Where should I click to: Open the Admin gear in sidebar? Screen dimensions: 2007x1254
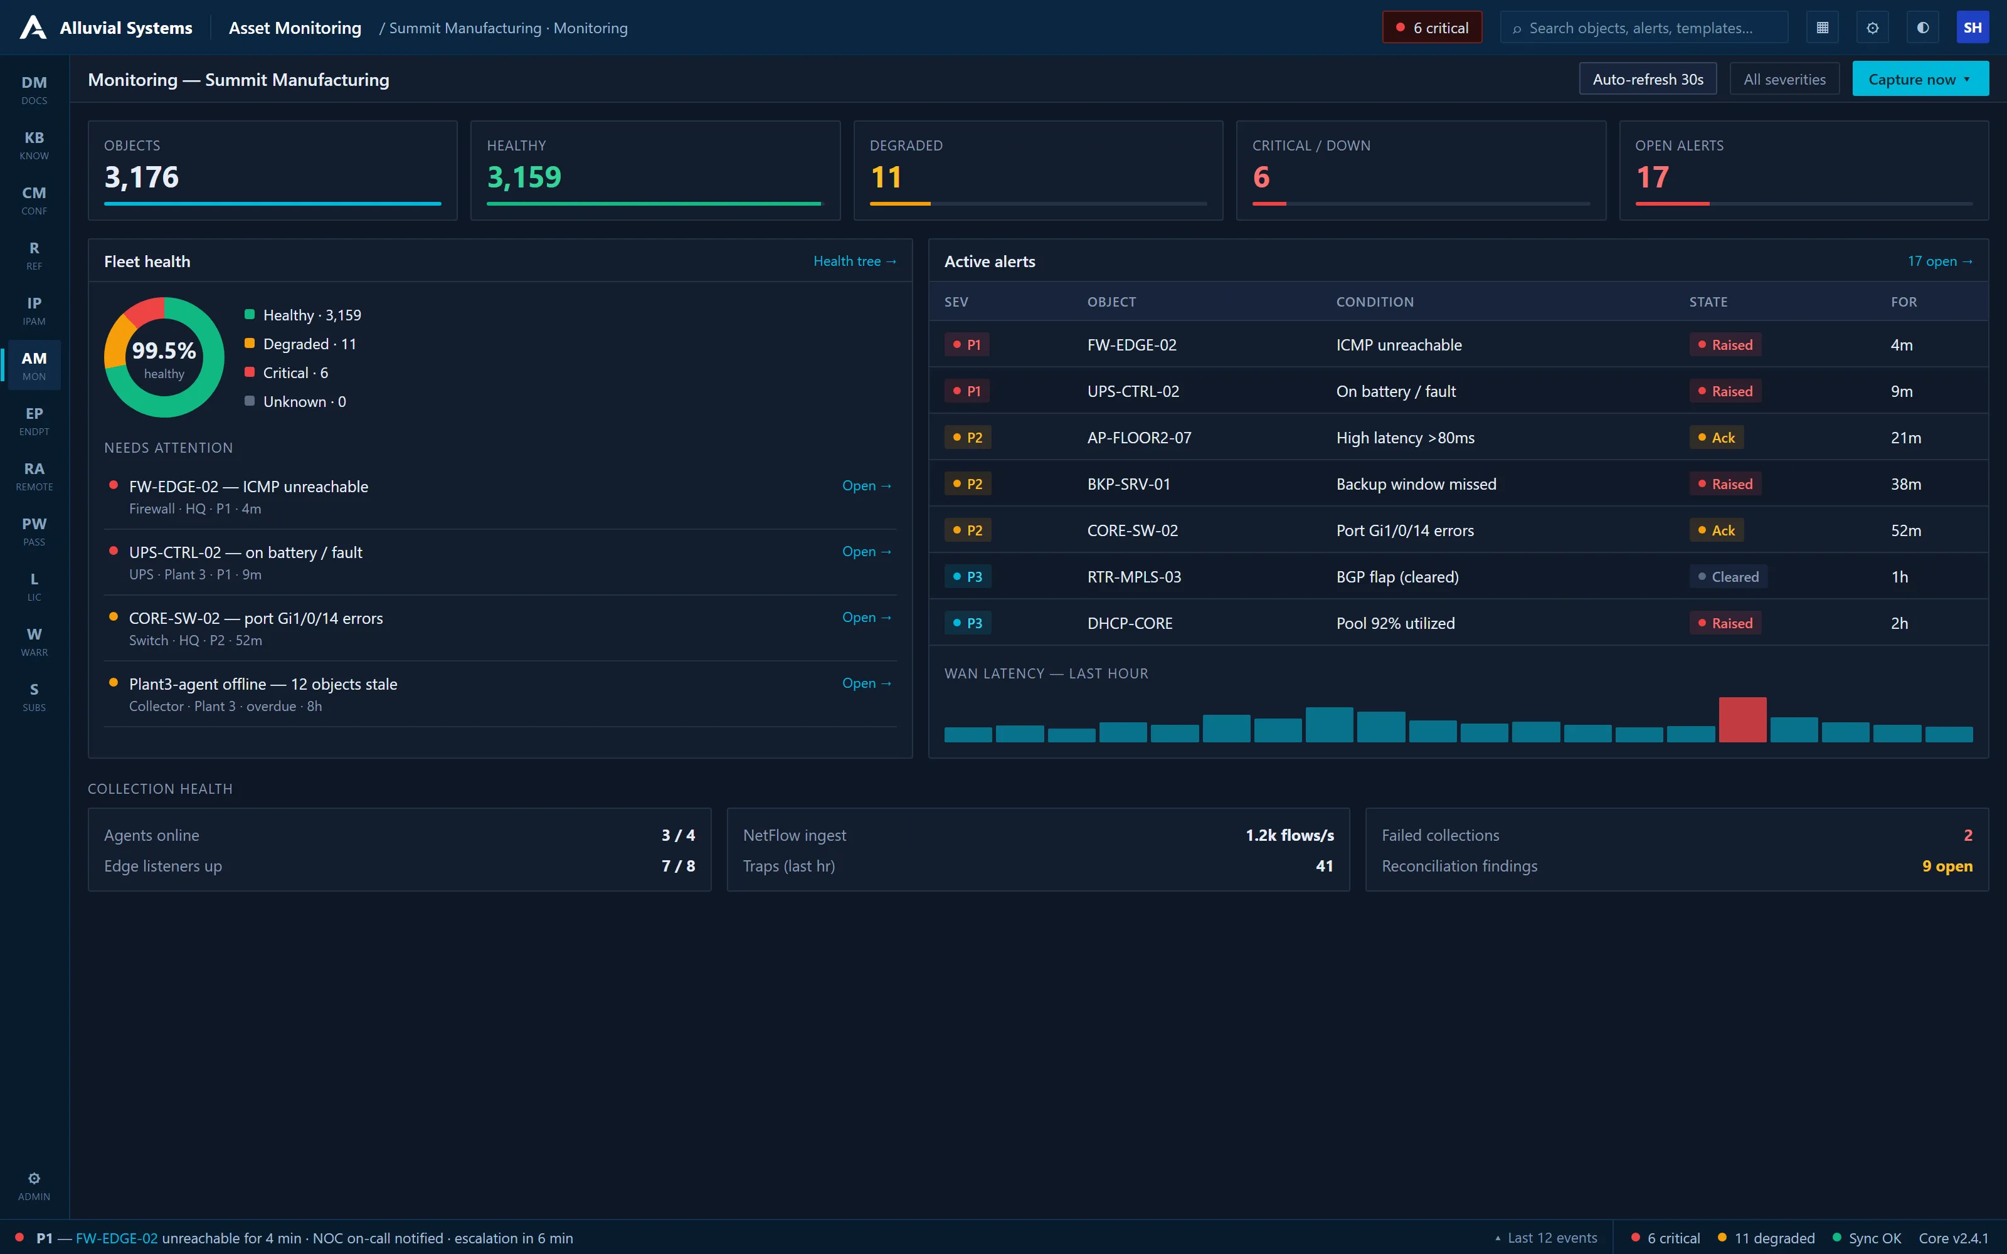[x=34, y=1186]
